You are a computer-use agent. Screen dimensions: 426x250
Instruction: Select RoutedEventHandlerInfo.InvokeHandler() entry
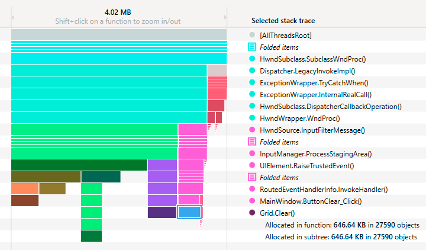[x=324, y=190]
